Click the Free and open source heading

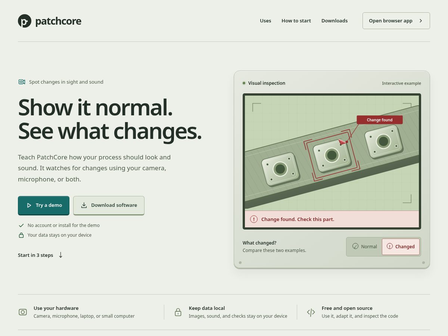[347, 308]
